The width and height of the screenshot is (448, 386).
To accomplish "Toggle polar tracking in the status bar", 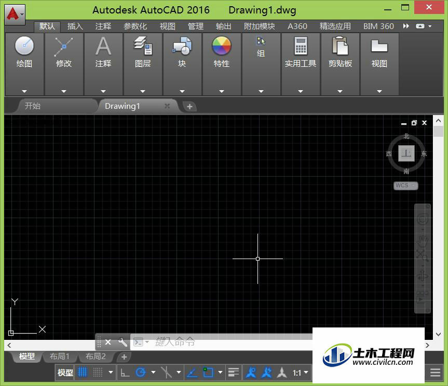I will click(141, 373).
